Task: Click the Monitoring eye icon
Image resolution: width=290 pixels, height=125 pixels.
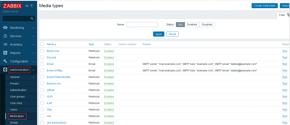Action: (x=5, y=28)
